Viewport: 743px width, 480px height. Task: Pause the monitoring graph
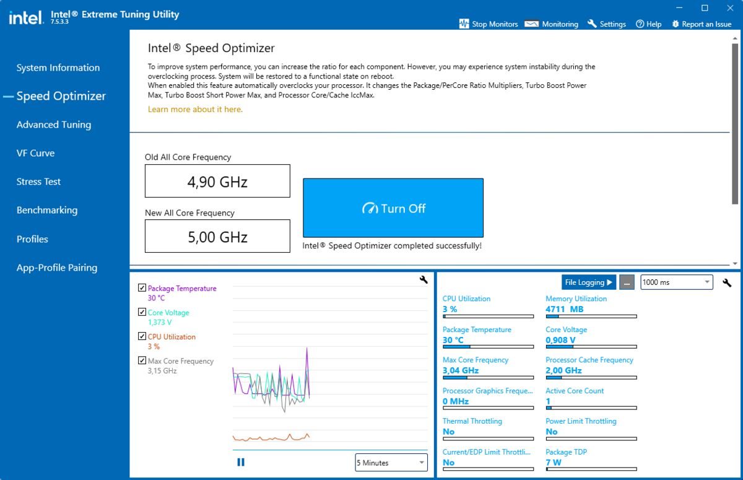coord(241,462)
